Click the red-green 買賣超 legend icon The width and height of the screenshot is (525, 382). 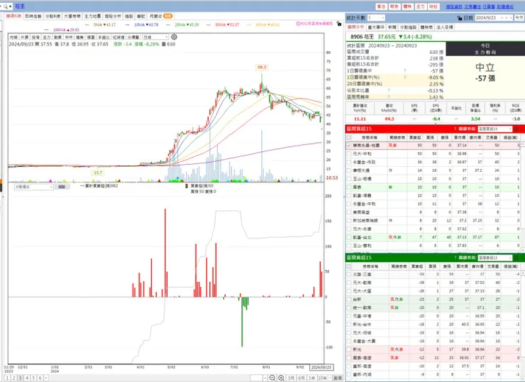point(187,185)
